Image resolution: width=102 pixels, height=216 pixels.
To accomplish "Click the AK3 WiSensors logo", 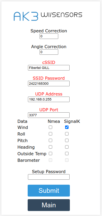I will pos(48,16).
